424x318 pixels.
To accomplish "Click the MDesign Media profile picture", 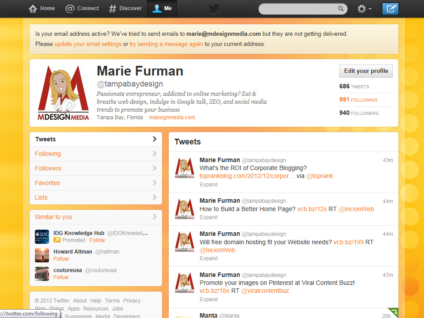I will pos(64,93).
